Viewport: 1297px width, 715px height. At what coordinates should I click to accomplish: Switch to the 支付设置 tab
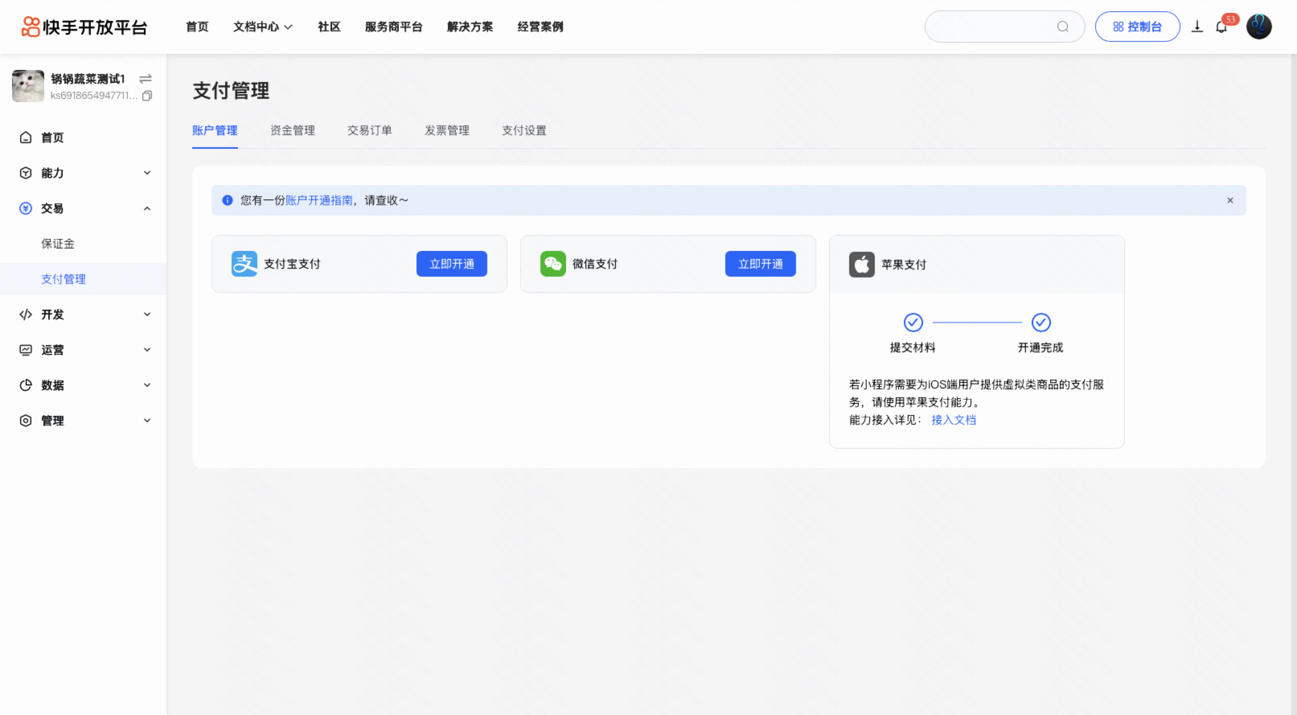tap(524, 130)
